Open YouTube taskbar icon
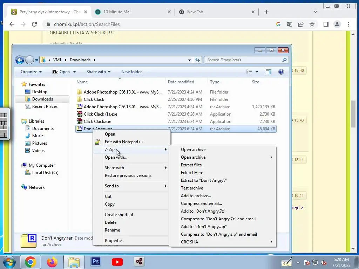Screen dimensions: 359x269 point(117,262)
